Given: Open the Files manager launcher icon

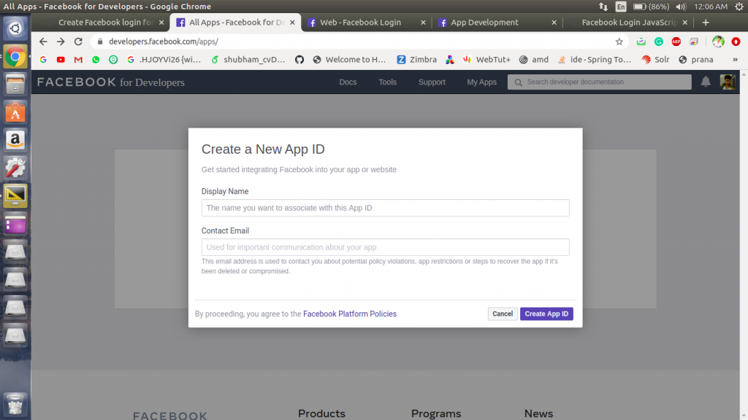Looking at the screenshot, I should 15,85.
